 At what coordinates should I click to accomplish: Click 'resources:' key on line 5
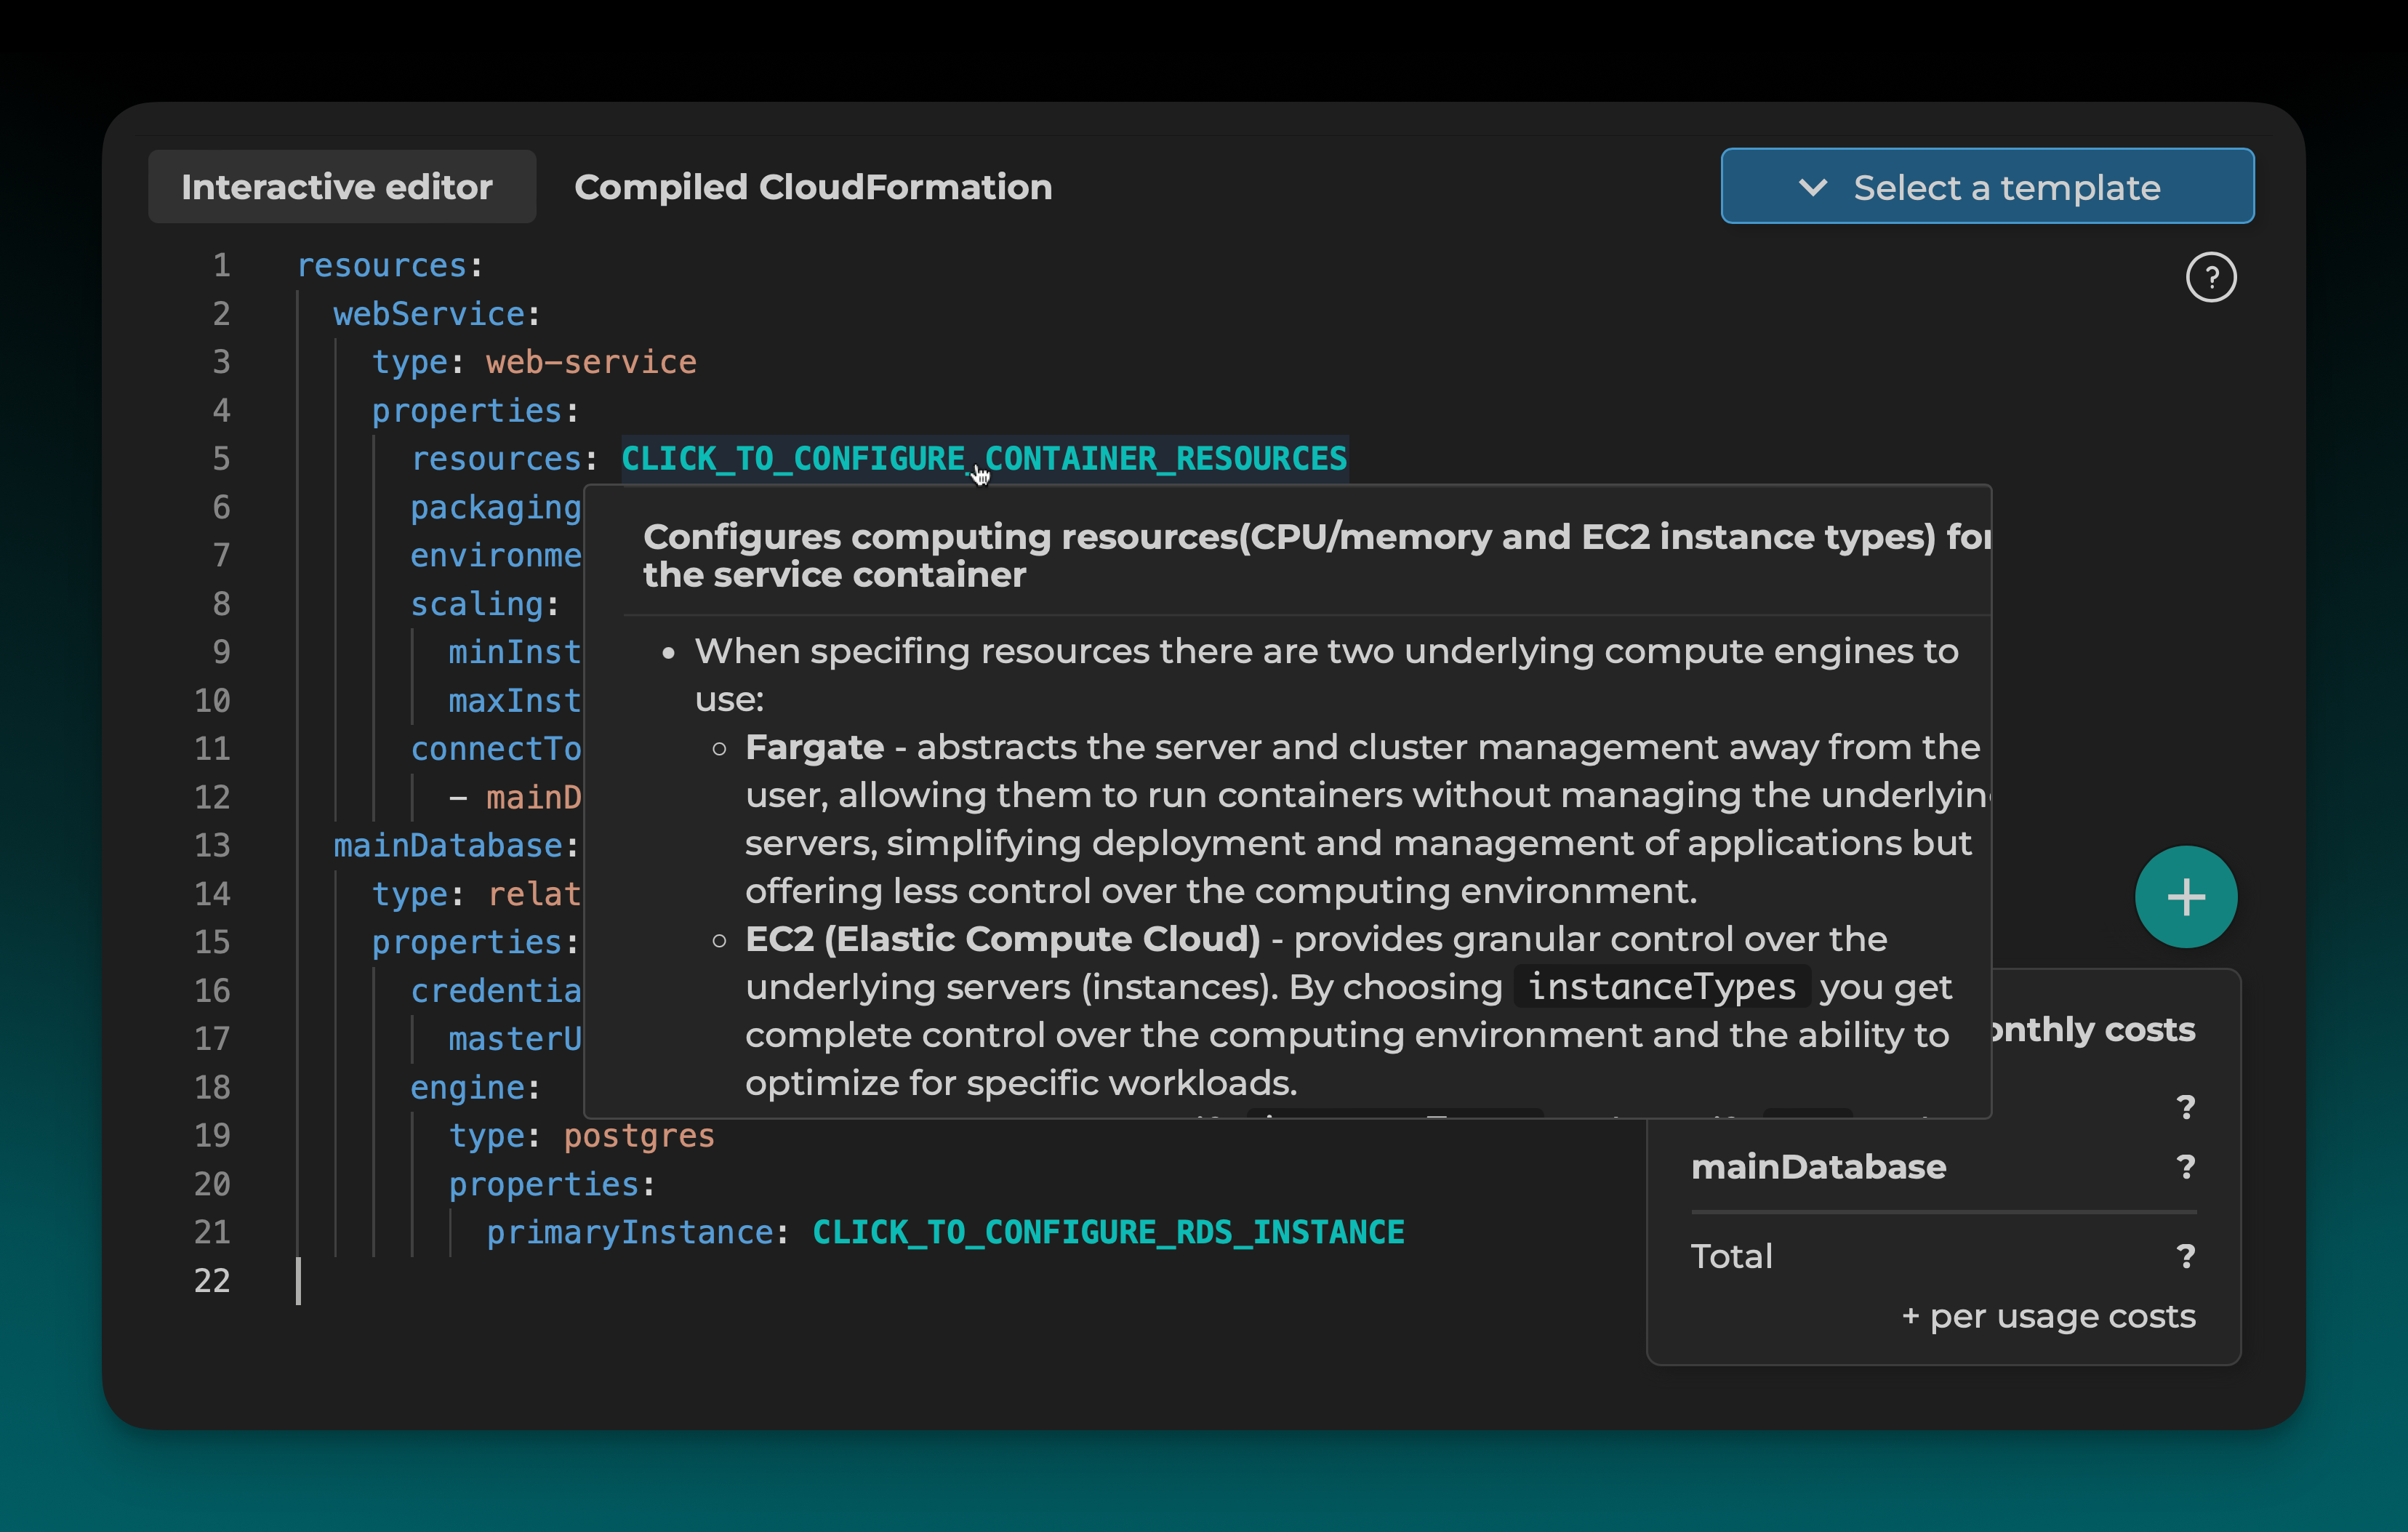(x=504, y=459)
